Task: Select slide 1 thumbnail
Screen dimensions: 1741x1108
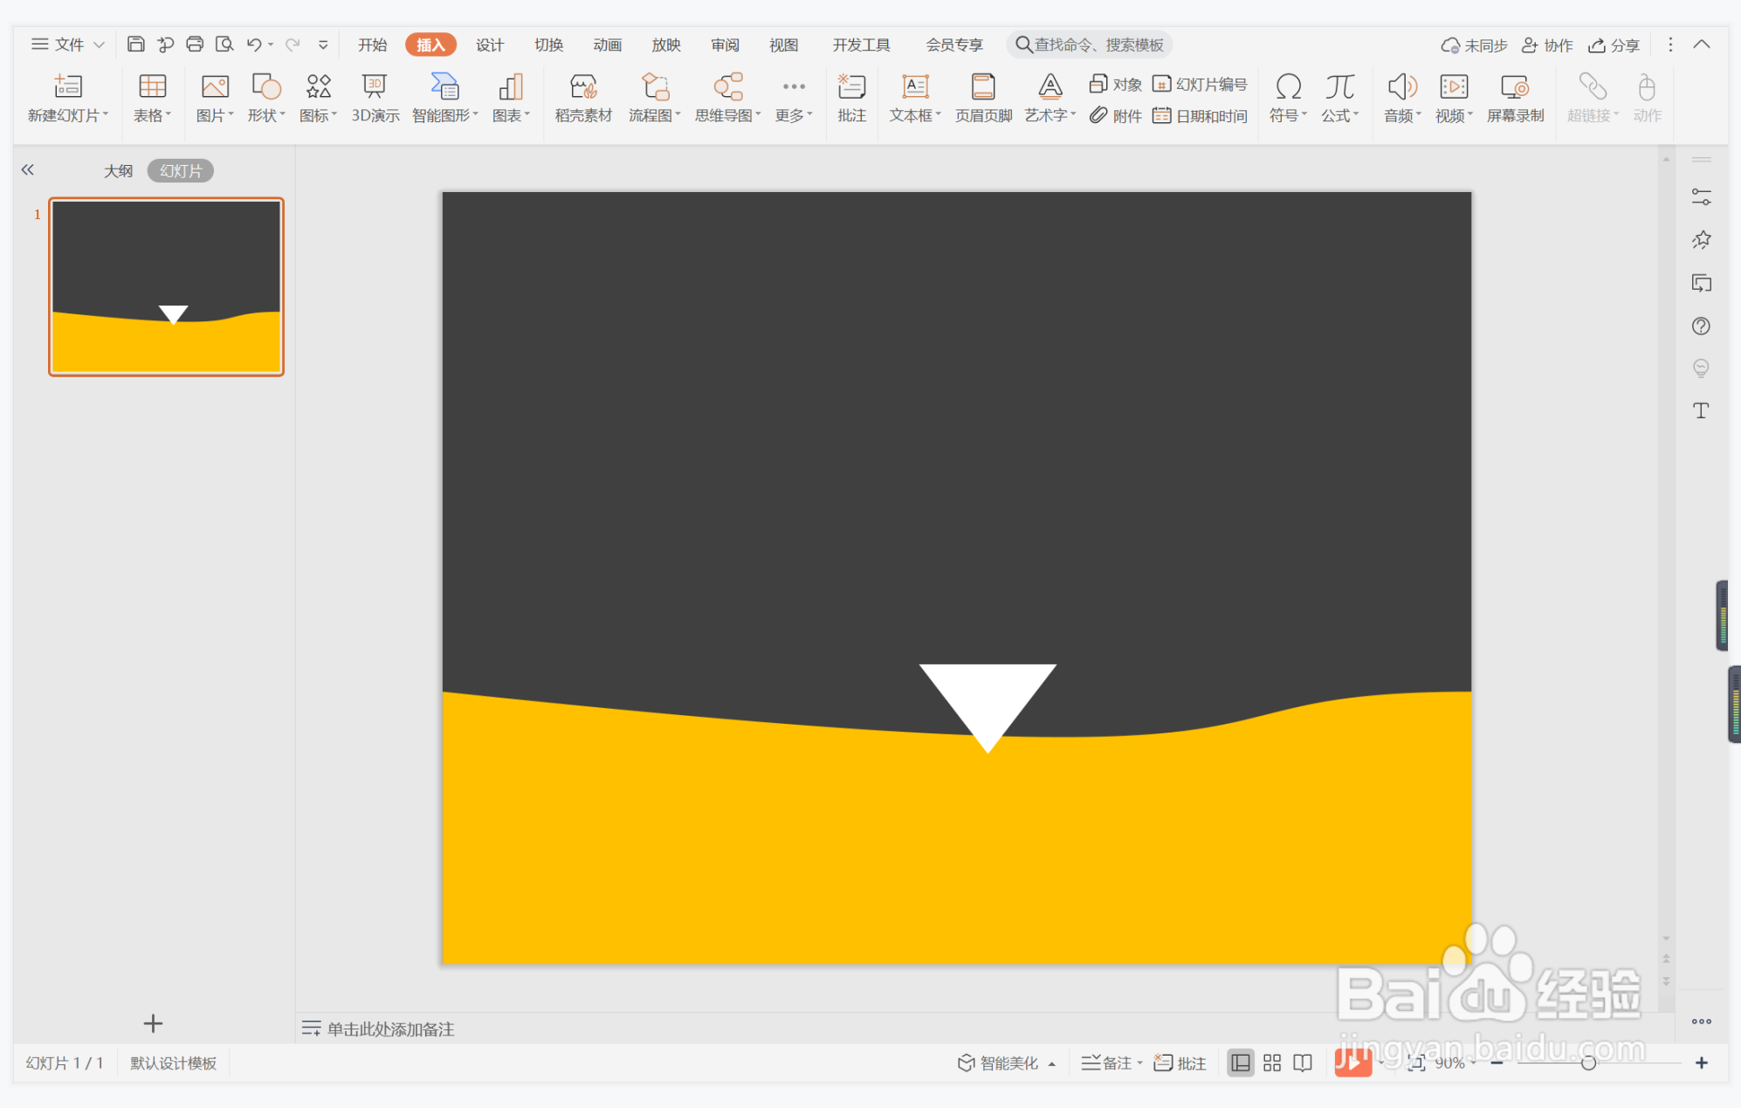Action: point(166,286)
